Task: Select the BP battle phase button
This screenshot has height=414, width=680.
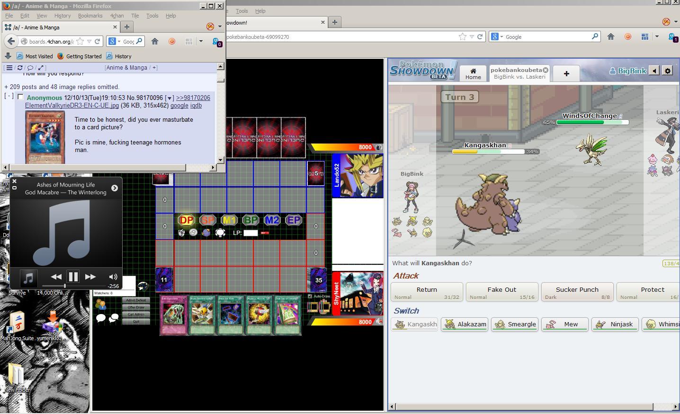Action: click(x=251, y=220)
